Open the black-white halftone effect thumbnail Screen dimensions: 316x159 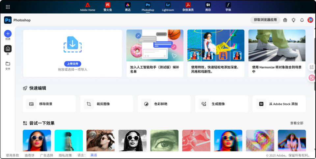pos(132,141)
